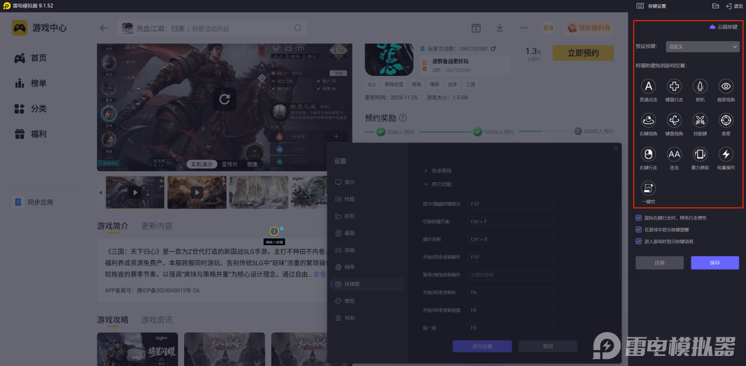The width and height of the screenshot is (746, 366).
Task: Click the 按键设置 keyboard icon in title bar
Action: pyautogui.click(x=640, y=6)
